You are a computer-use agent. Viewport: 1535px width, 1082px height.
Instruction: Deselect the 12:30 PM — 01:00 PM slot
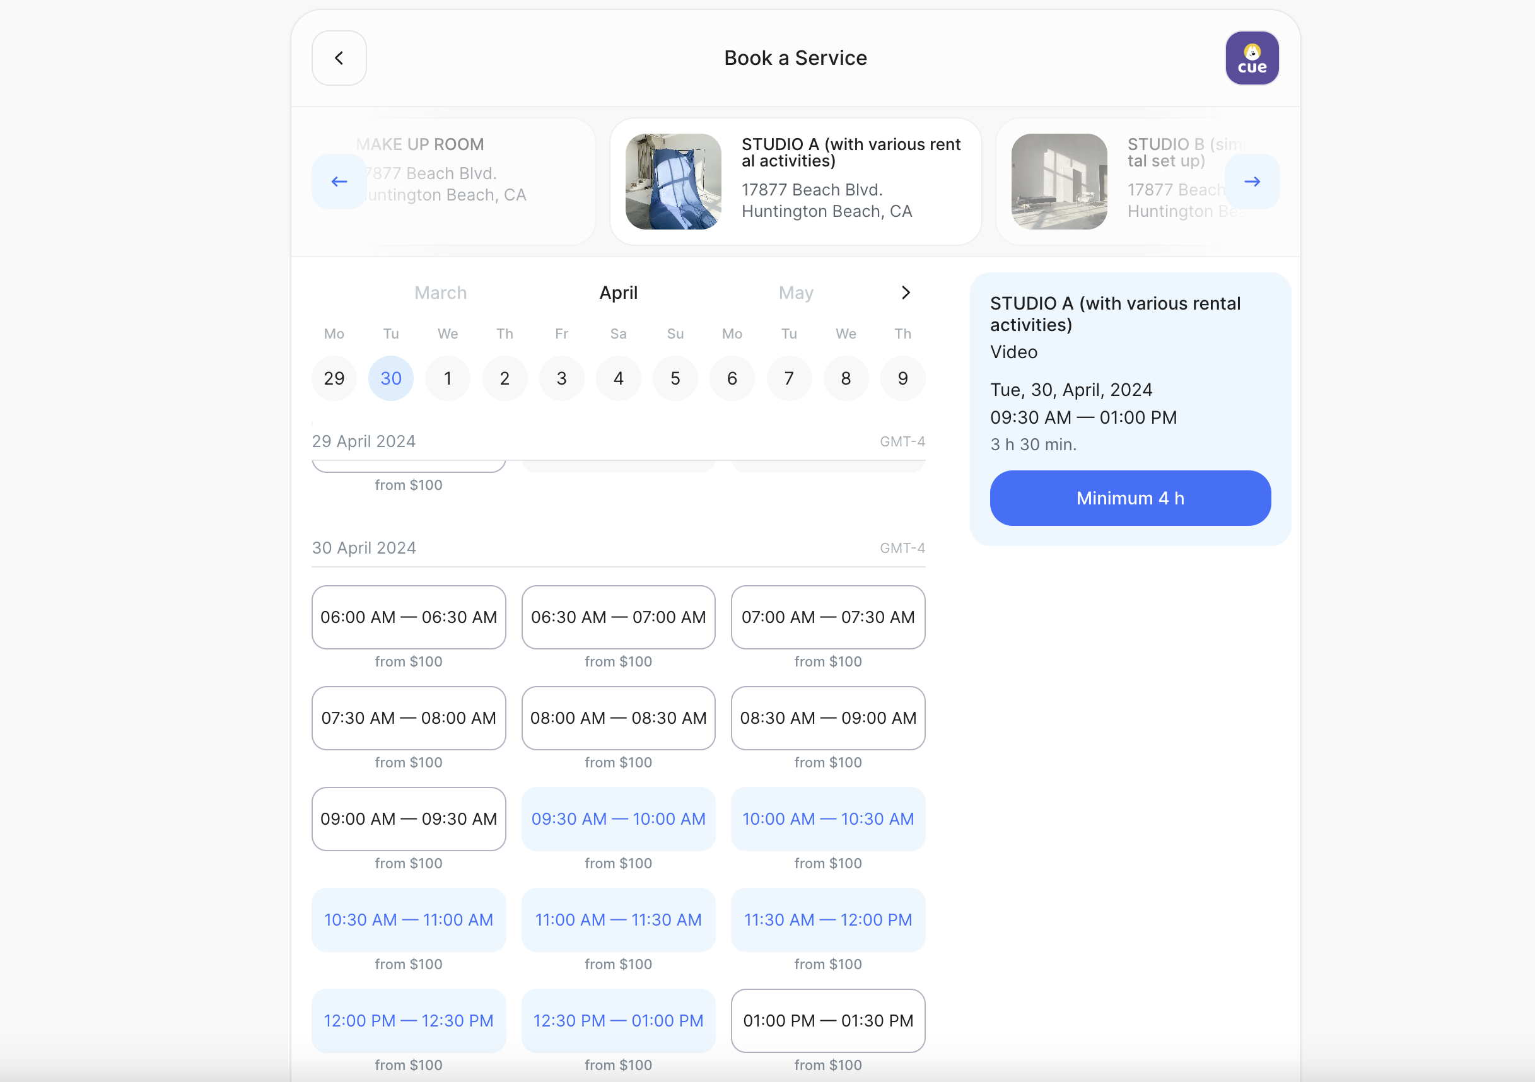[618, 1020]
